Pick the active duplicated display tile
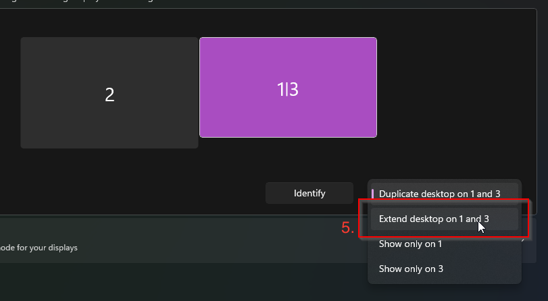Image resolution: width=548 pixels, height=301 pixels. tap(288, 87)
